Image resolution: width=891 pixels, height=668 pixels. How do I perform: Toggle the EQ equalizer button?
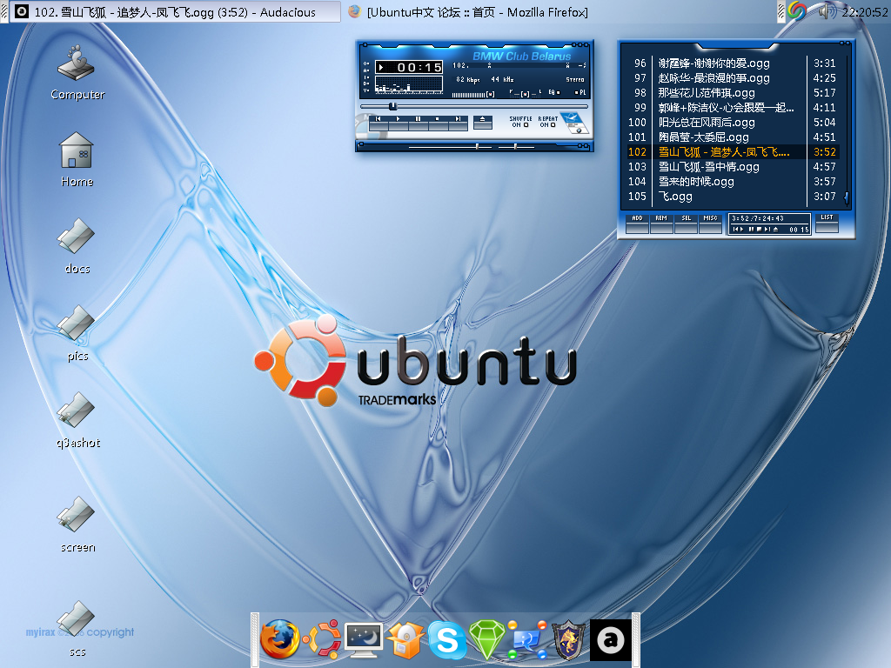pos(554,92)
